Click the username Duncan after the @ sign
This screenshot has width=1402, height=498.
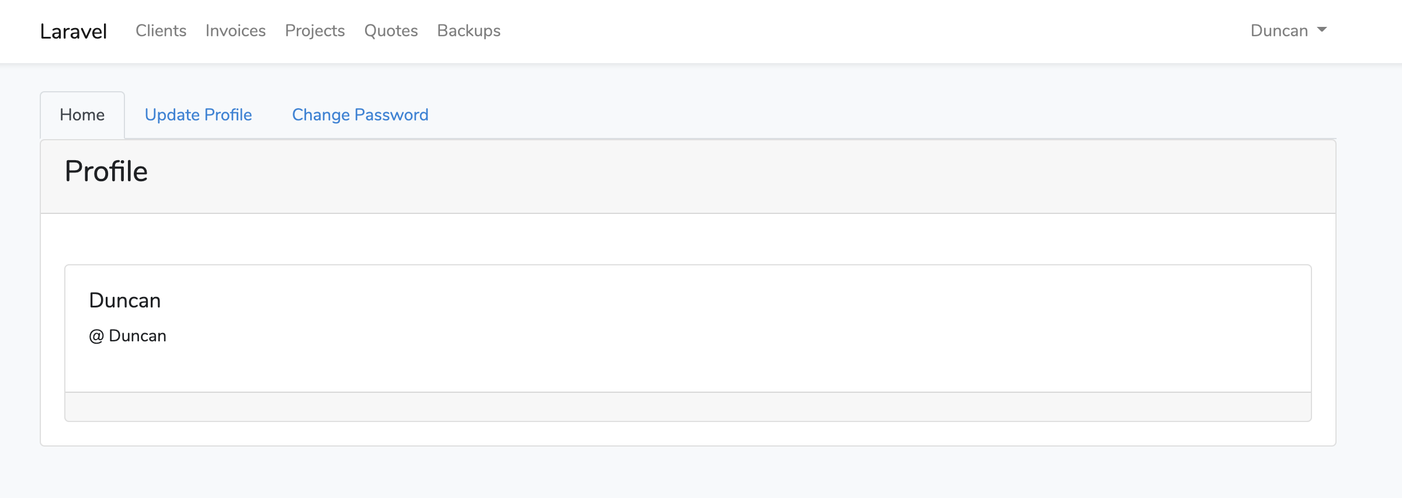point(138,336)
